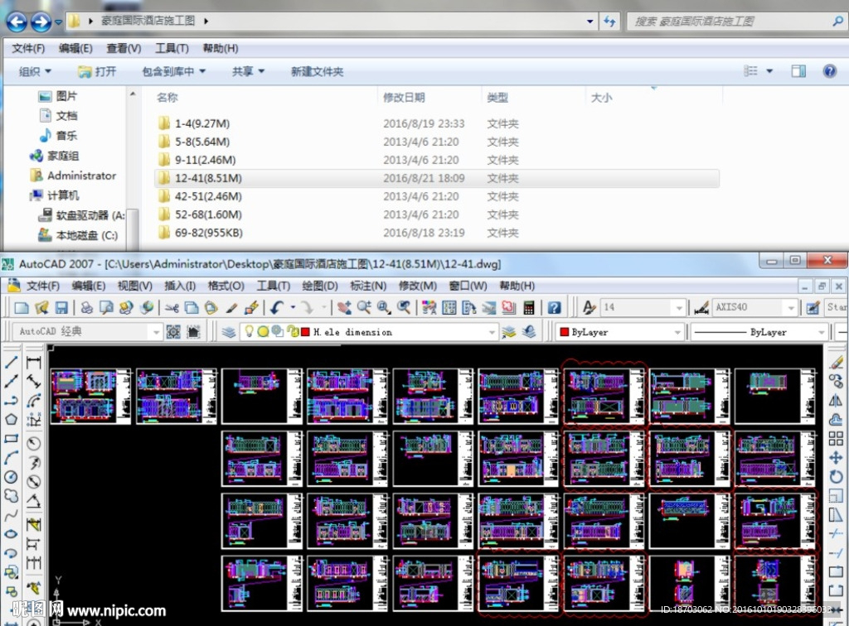The height and width of the screenshot is (626, 849).
Task: Click the ByLayer red color swatch
Action: (564, 332)
